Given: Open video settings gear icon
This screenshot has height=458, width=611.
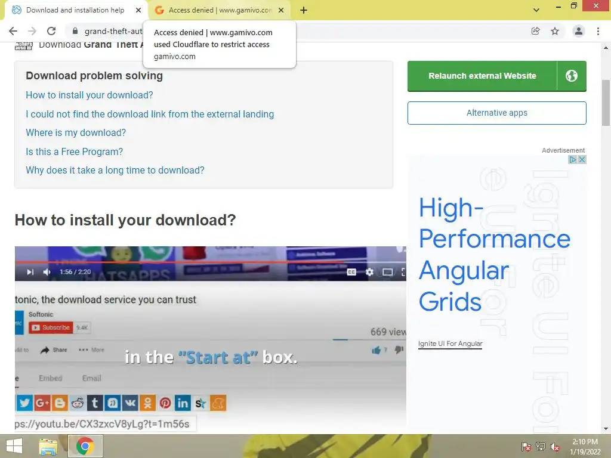Looking at the screenshot, I should (x=369, y=272).
